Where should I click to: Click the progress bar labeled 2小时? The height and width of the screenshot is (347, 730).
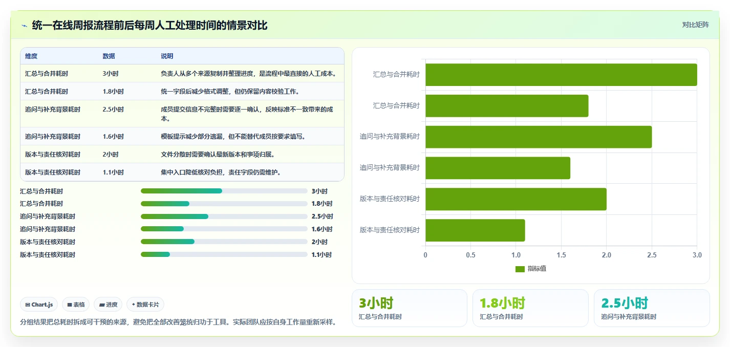[224, 242]
